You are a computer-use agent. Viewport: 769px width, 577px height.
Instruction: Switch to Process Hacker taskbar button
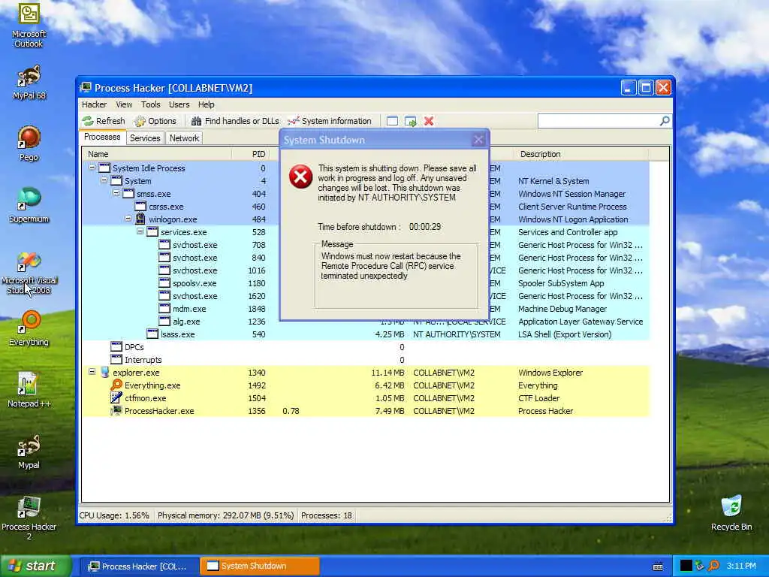[x=139, y=566]
